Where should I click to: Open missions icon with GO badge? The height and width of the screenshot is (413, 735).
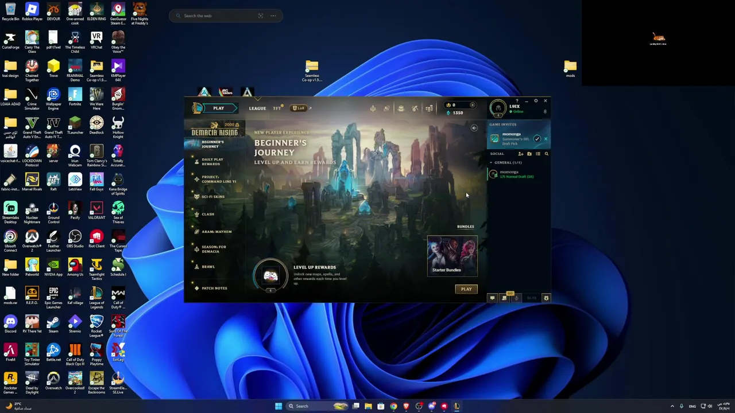click(x=504, y=298)
